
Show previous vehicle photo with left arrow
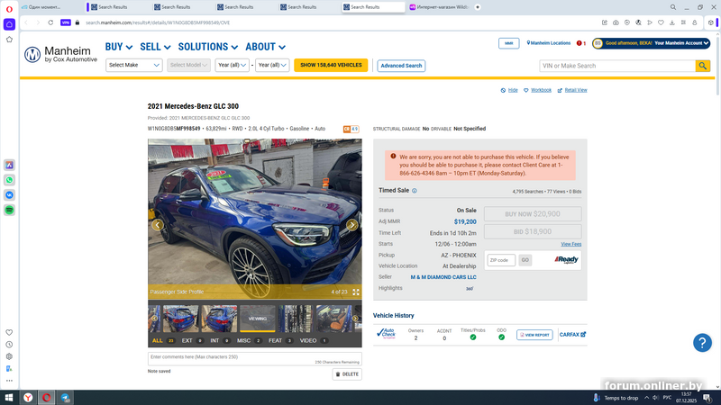click(x=158, y=225)
